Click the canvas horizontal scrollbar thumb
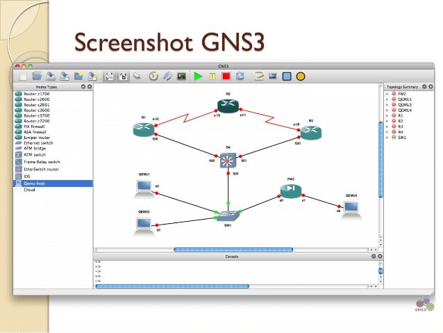The height and width of the screenshot is (333, 443). pyautogui.click(x=233, y=250)
